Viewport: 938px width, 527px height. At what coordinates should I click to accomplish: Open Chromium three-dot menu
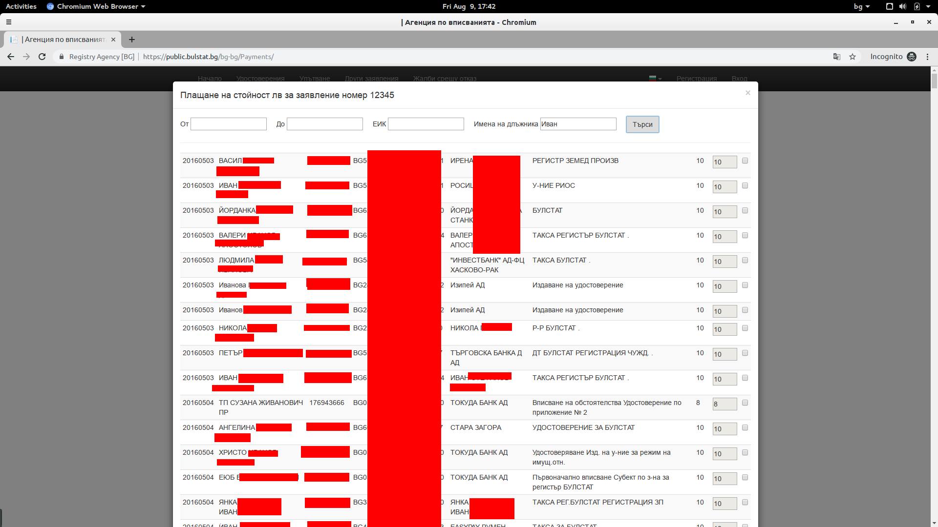(928, 57)
